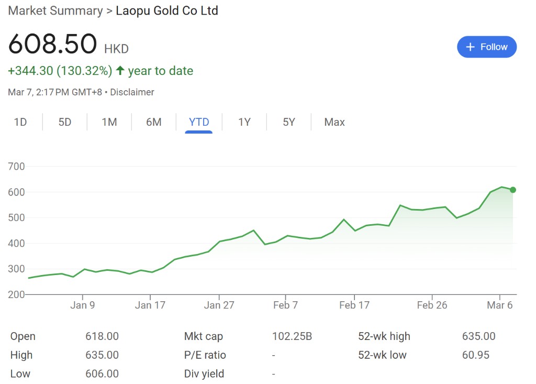Image resolution: width=536 pixels, height=384 pixels.
Task: Click the Mkt cap value 102.25B
Action: point(292,336)
